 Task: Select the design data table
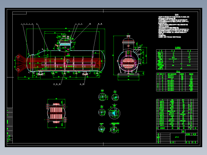(x=177, y=59)
